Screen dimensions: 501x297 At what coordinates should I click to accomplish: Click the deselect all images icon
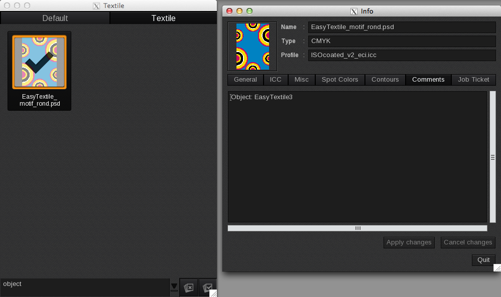189,287
